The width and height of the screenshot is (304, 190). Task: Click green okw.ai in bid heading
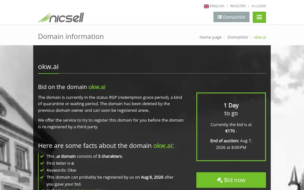point(97,87)
